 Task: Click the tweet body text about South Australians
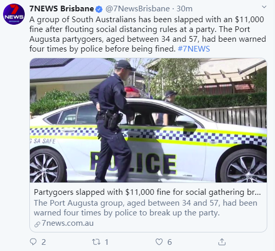148,34
